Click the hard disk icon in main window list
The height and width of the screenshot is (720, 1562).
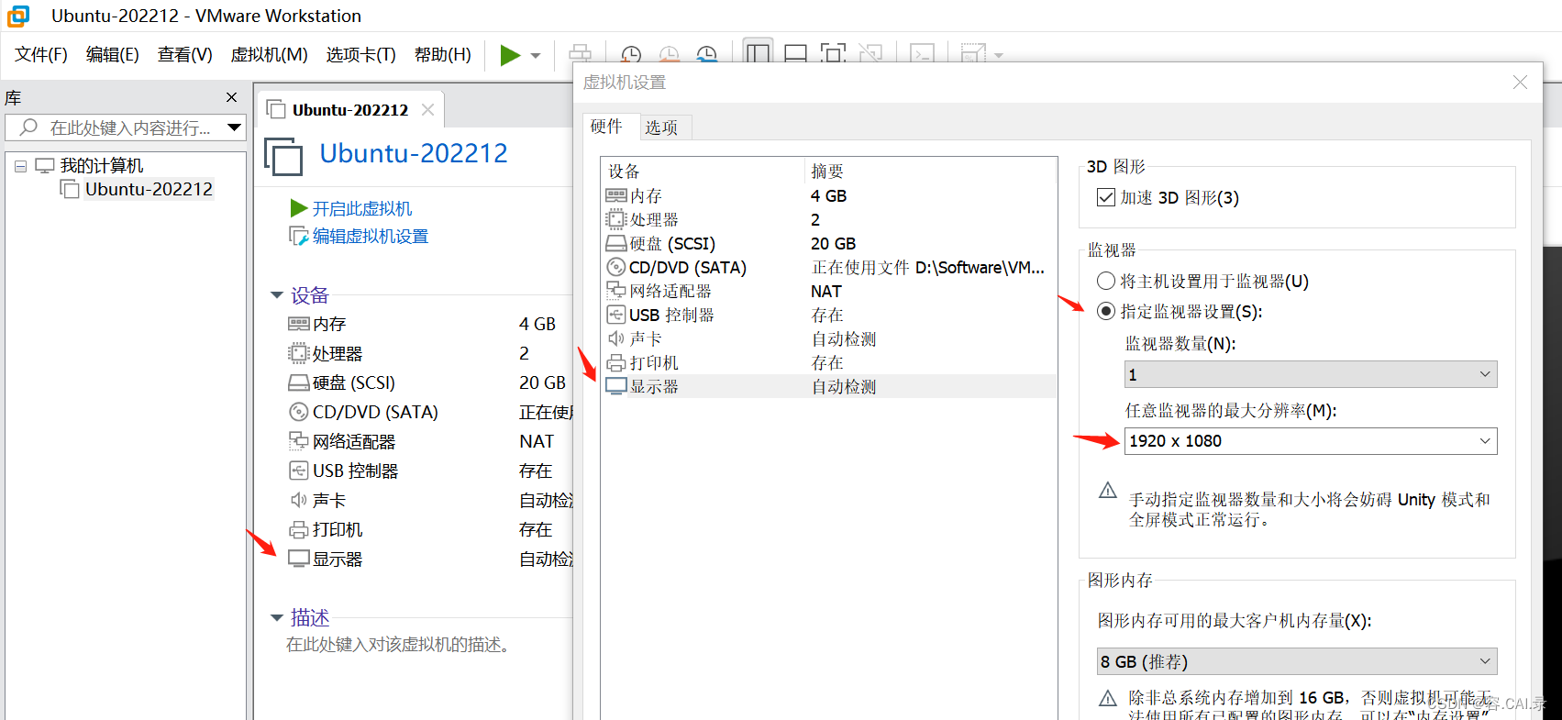point(299,382)
